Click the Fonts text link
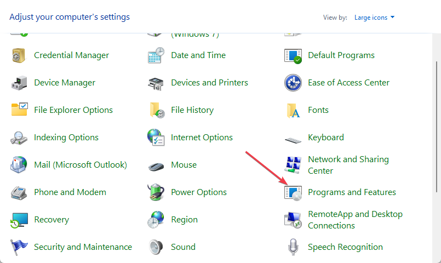Image resolution: width=441 pixels, height=263 pixels. point(318,110)
